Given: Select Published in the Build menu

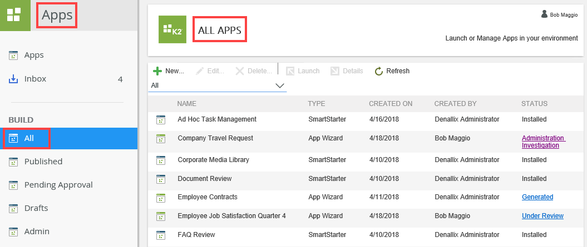Looking at the screenshot, I should pos(43,162).
